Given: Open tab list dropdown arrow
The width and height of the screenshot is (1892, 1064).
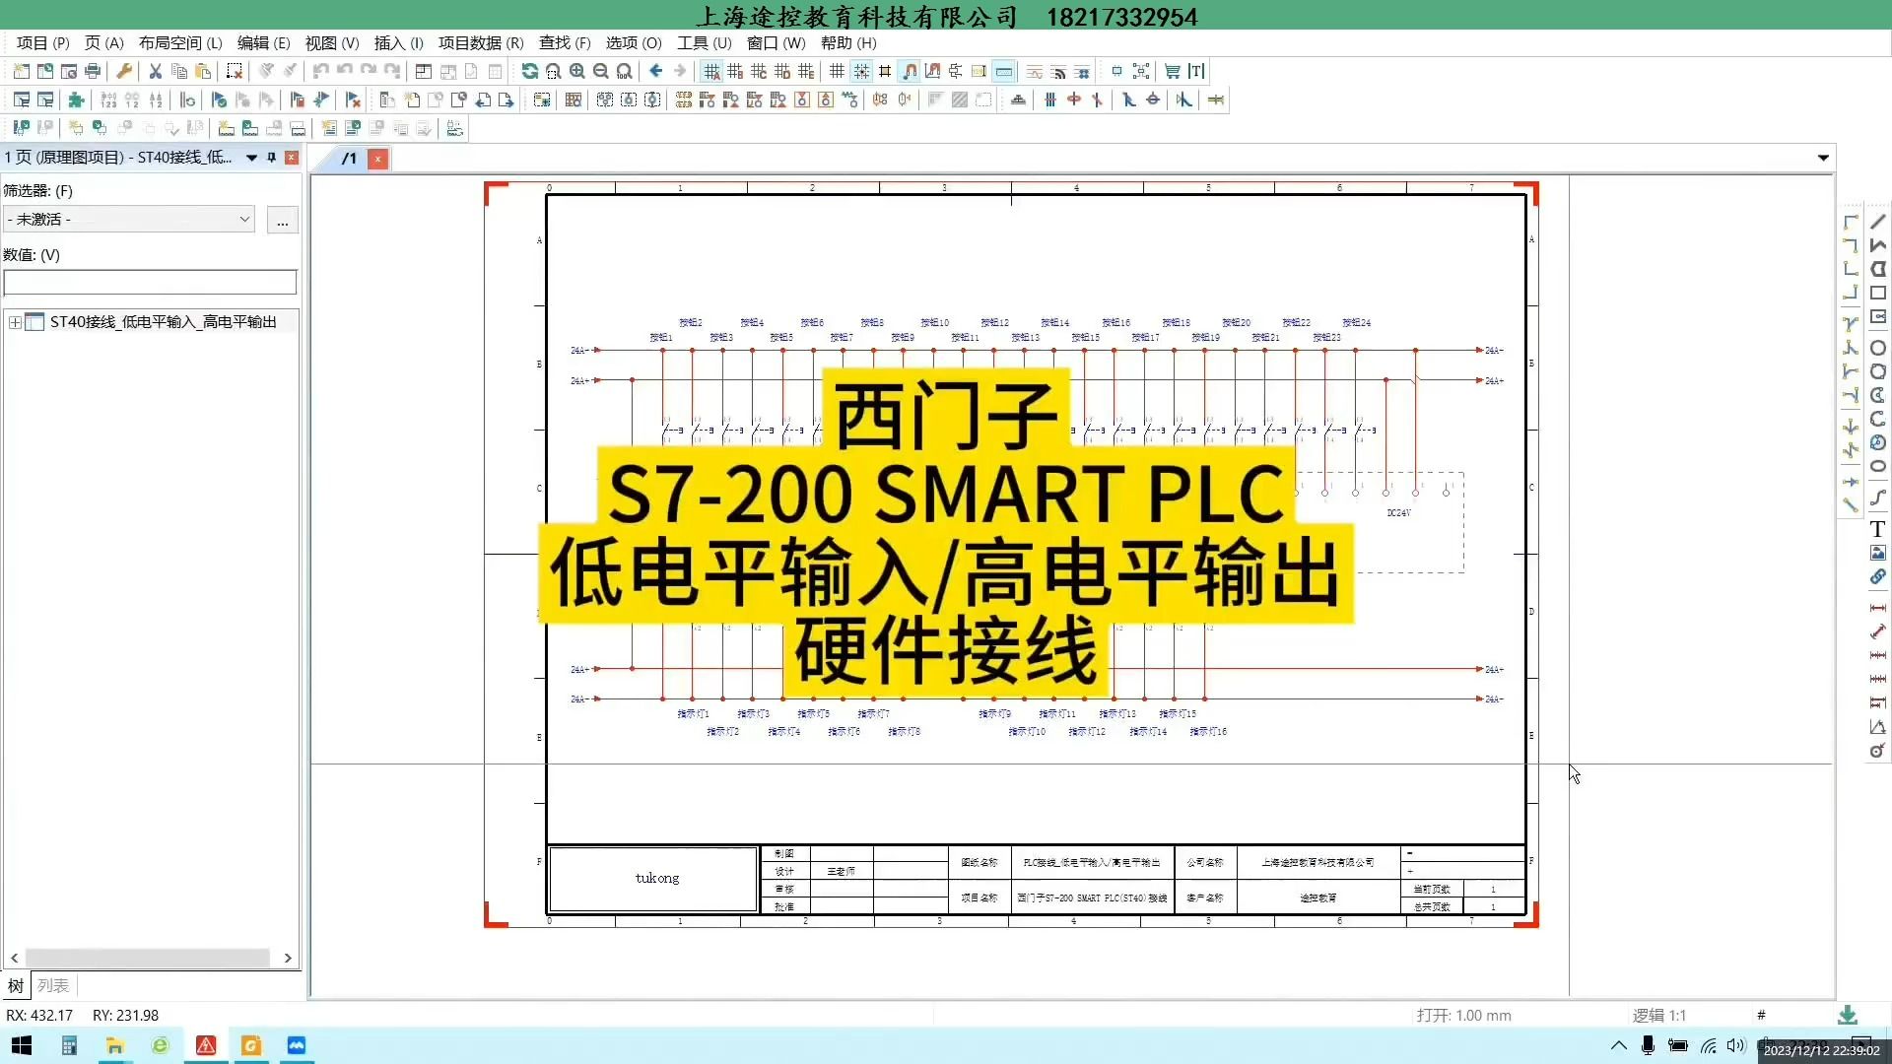Looking at the screenshot, I should [x=1823, y=158].
